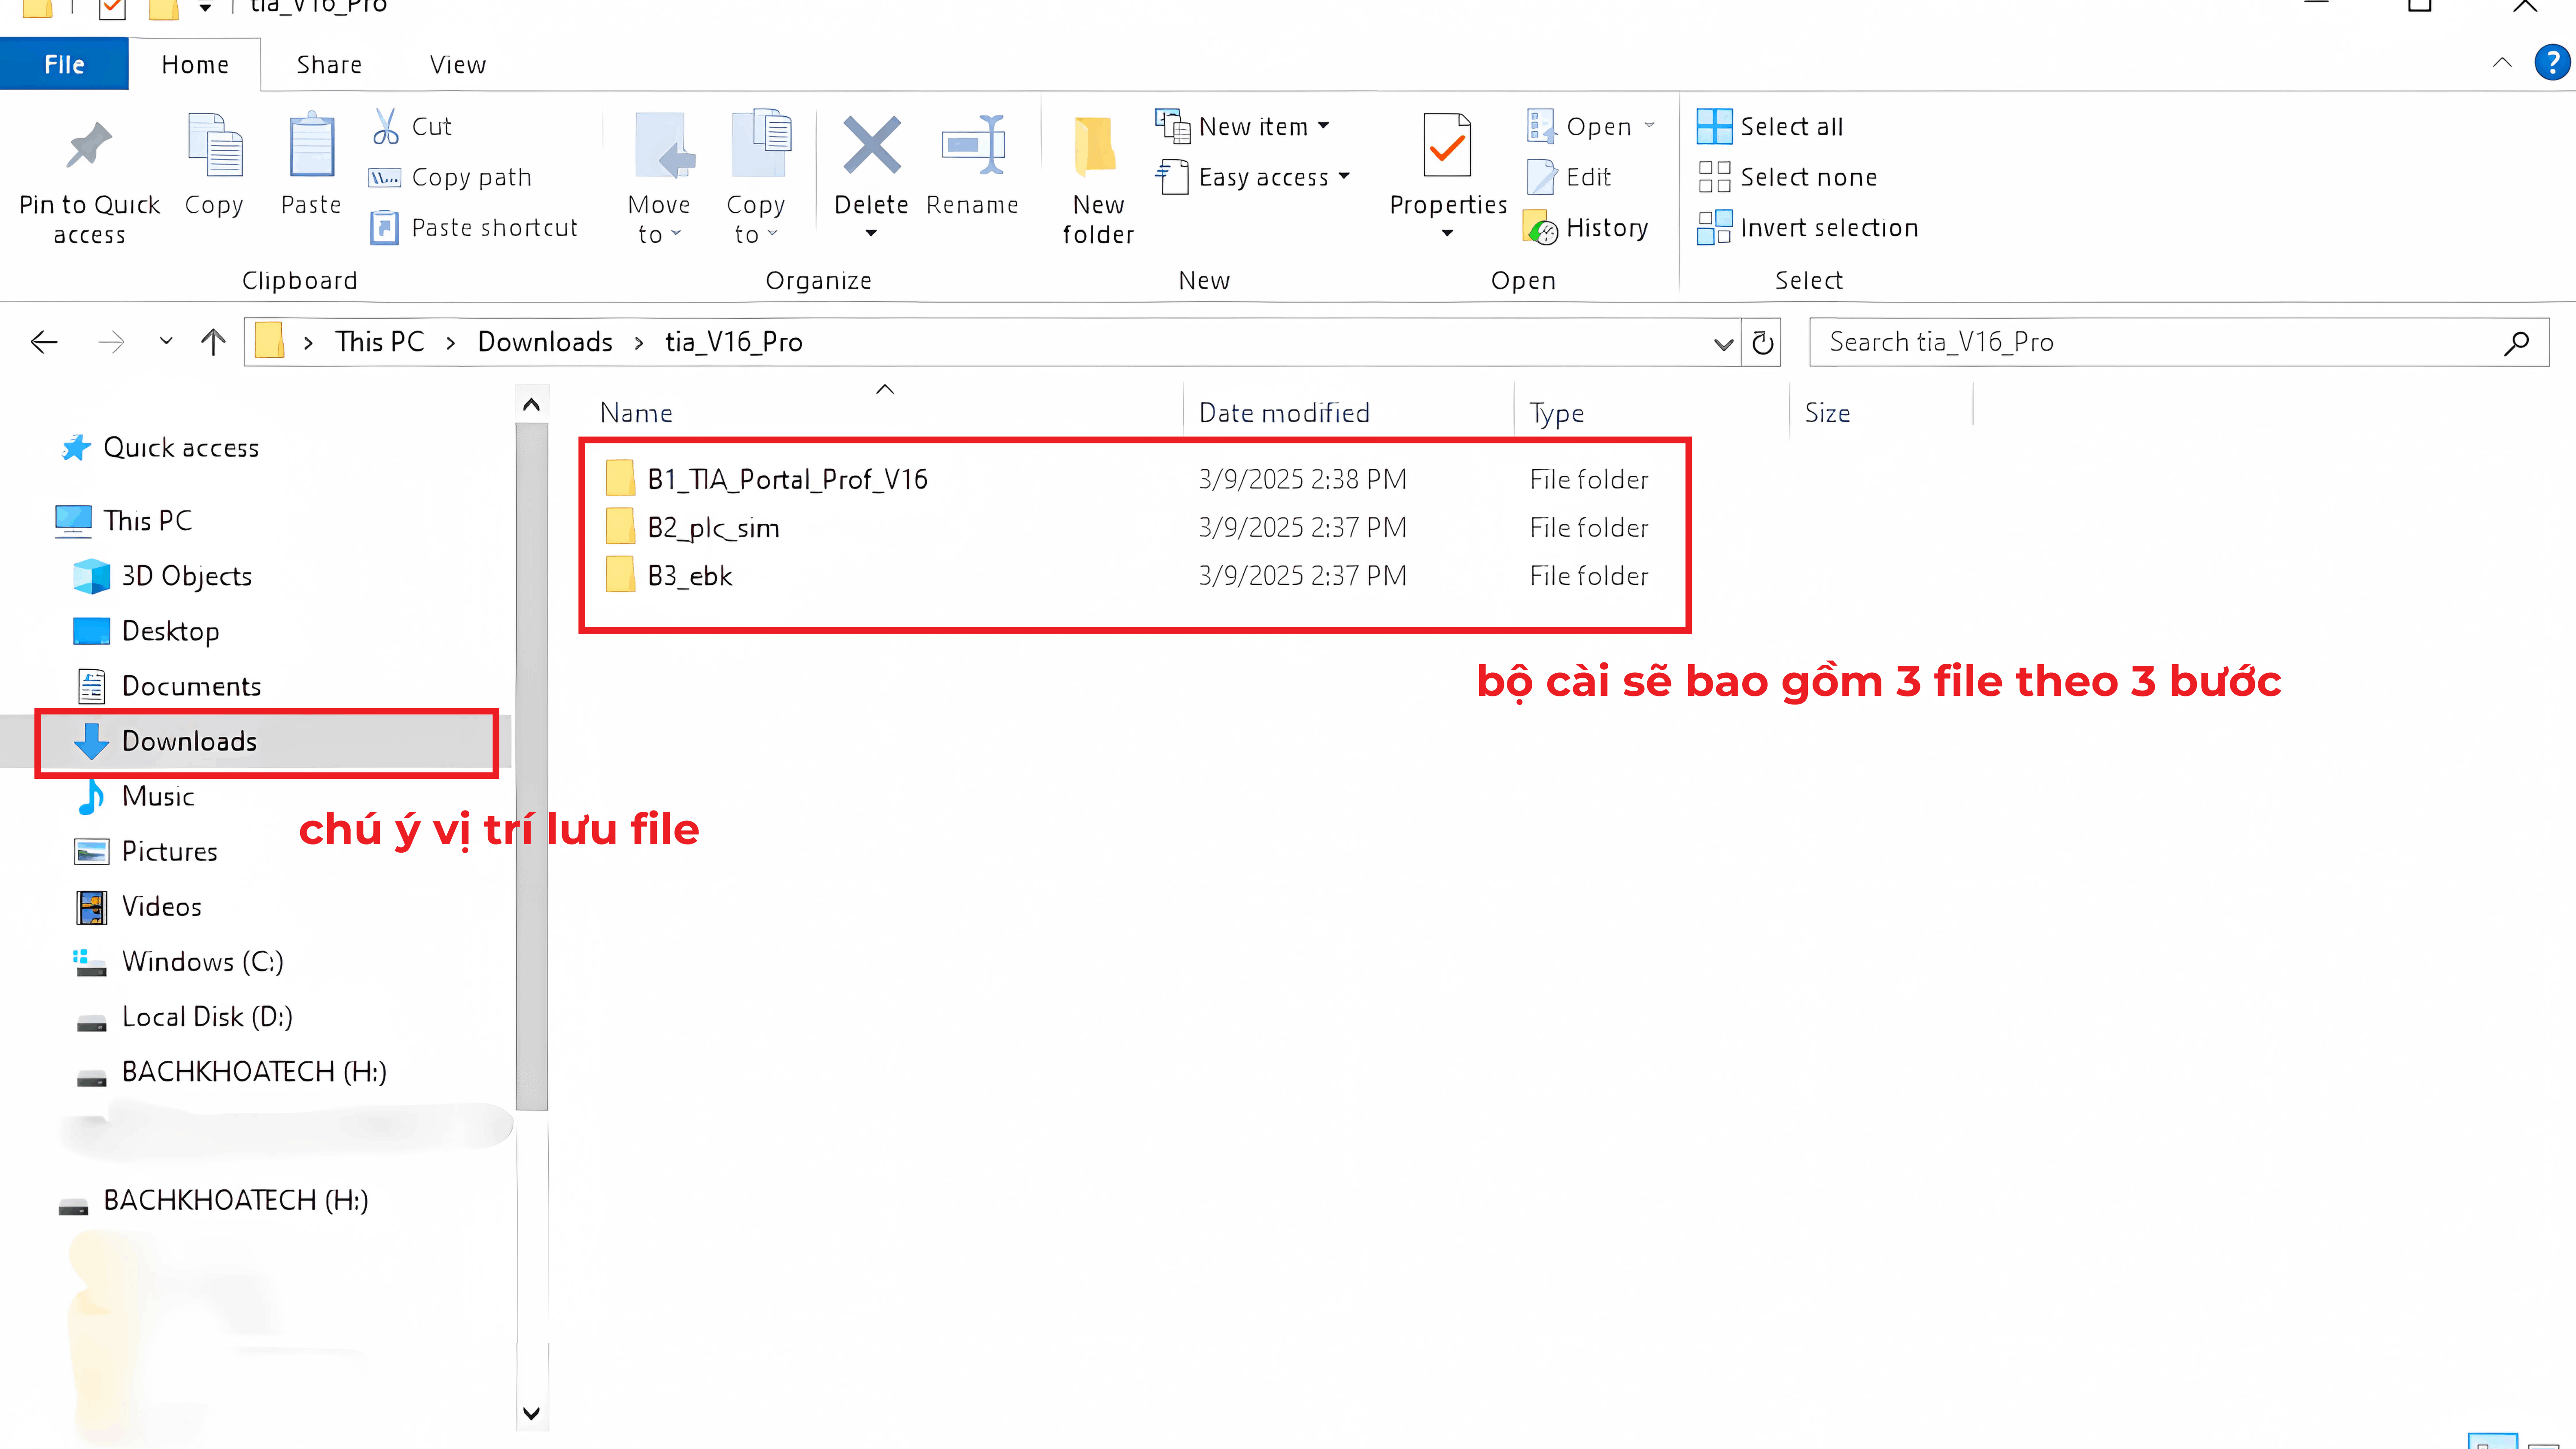
Task: Expand the Properties dropdown arrow
Action: 1447,233
